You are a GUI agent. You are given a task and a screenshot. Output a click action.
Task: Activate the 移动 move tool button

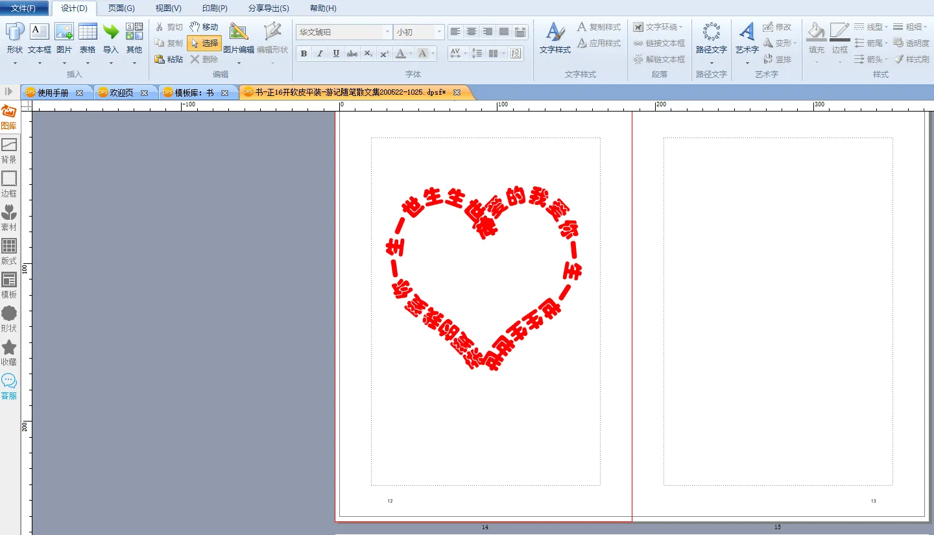204,27
